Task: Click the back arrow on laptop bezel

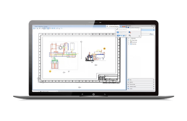Action: [x=105, y=94]
